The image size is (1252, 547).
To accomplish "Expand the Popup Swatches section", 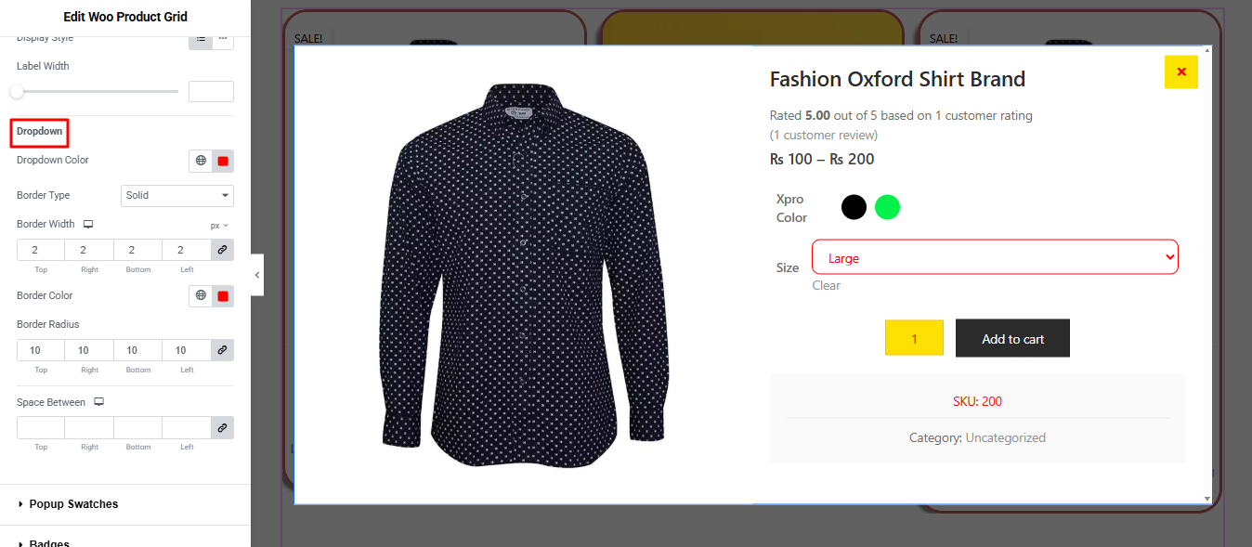I will click(x=73, y=504).
